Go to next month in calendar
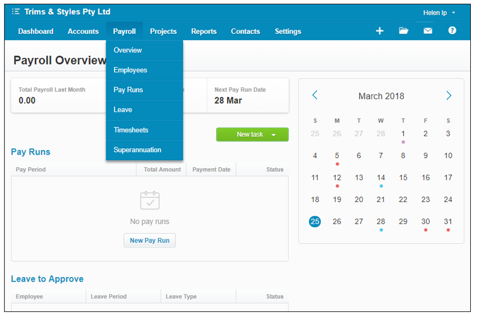480x324 pixels. (x=449, y=95)
